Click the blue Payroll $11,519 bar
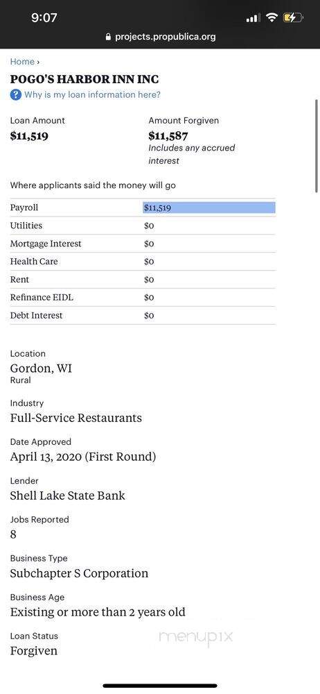Viewport: 320px width, 694px height. pyautogui.click(x=209, y=208)
